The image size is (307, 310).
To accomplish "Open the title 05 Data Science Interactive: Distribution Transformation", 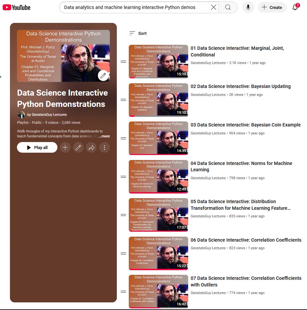I will point(241,205).
